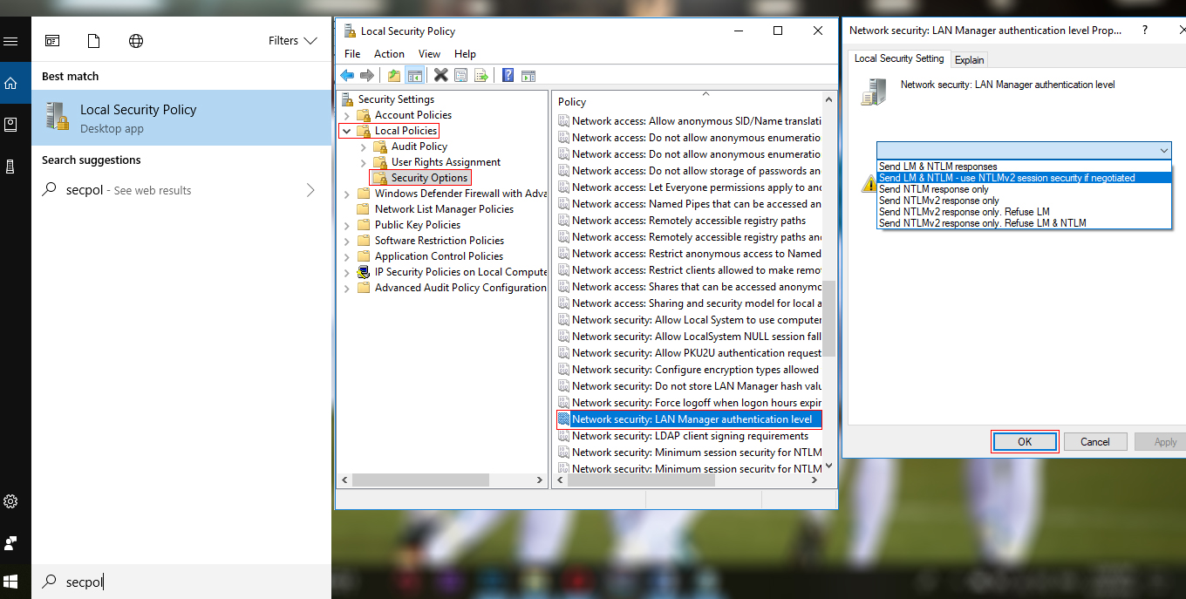Open the View menu

coord(429,54)
